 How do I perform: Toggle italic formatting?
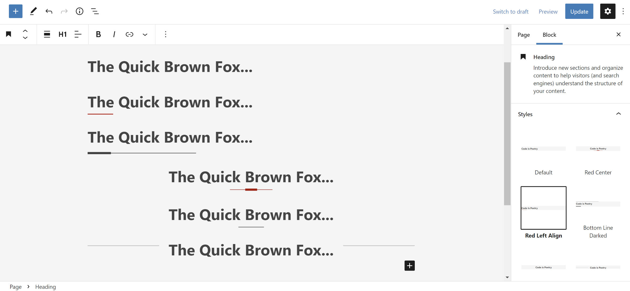click(114, 34)
